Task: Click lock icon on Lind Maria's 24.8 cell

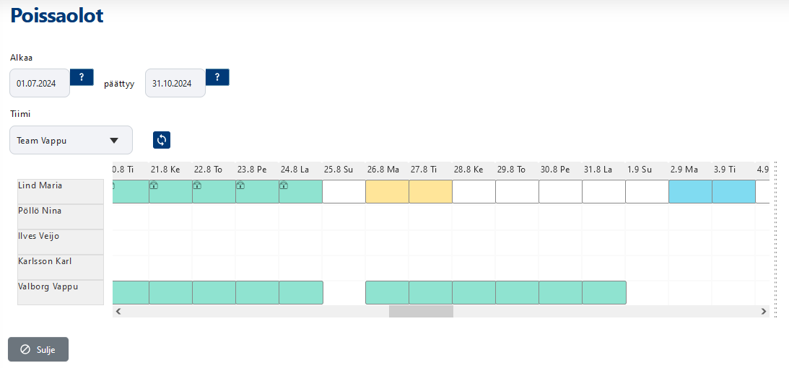Action: 284,185
